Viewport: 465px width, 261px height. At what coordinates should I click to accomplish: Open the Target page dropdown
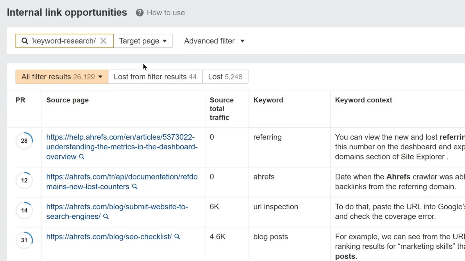tap(143, 41)
